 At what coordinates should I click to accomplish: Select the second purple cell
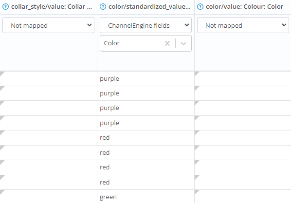pos(145,93)
